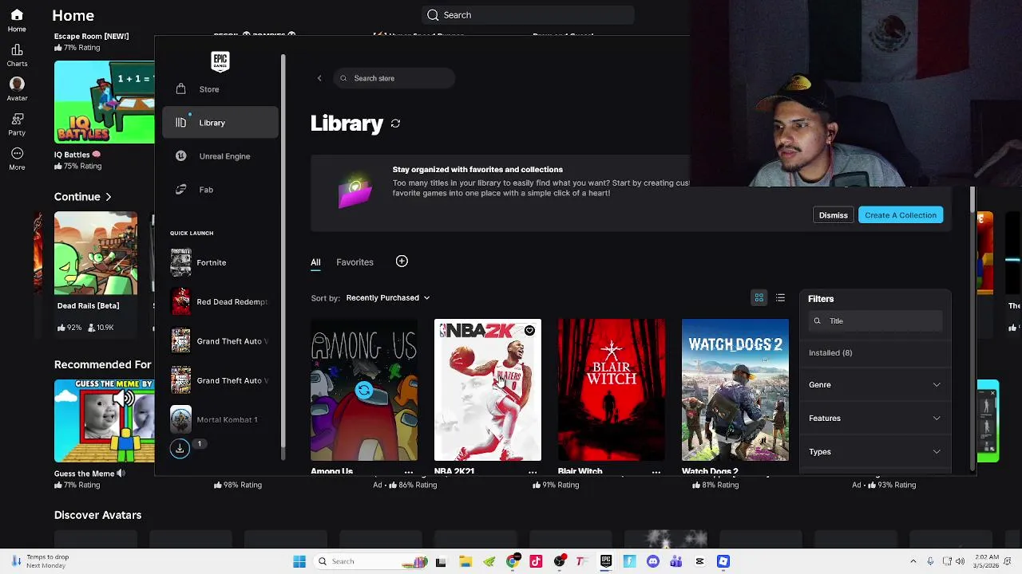This screenshot has height=574, width=1022.
Task: Open Guess the Meme game thumbnail
Action: (104, 421)
